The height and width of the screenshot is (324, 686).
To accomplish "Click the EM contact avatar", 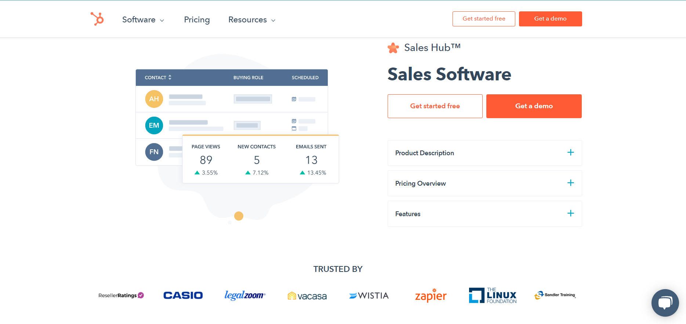I will point(154,125).
